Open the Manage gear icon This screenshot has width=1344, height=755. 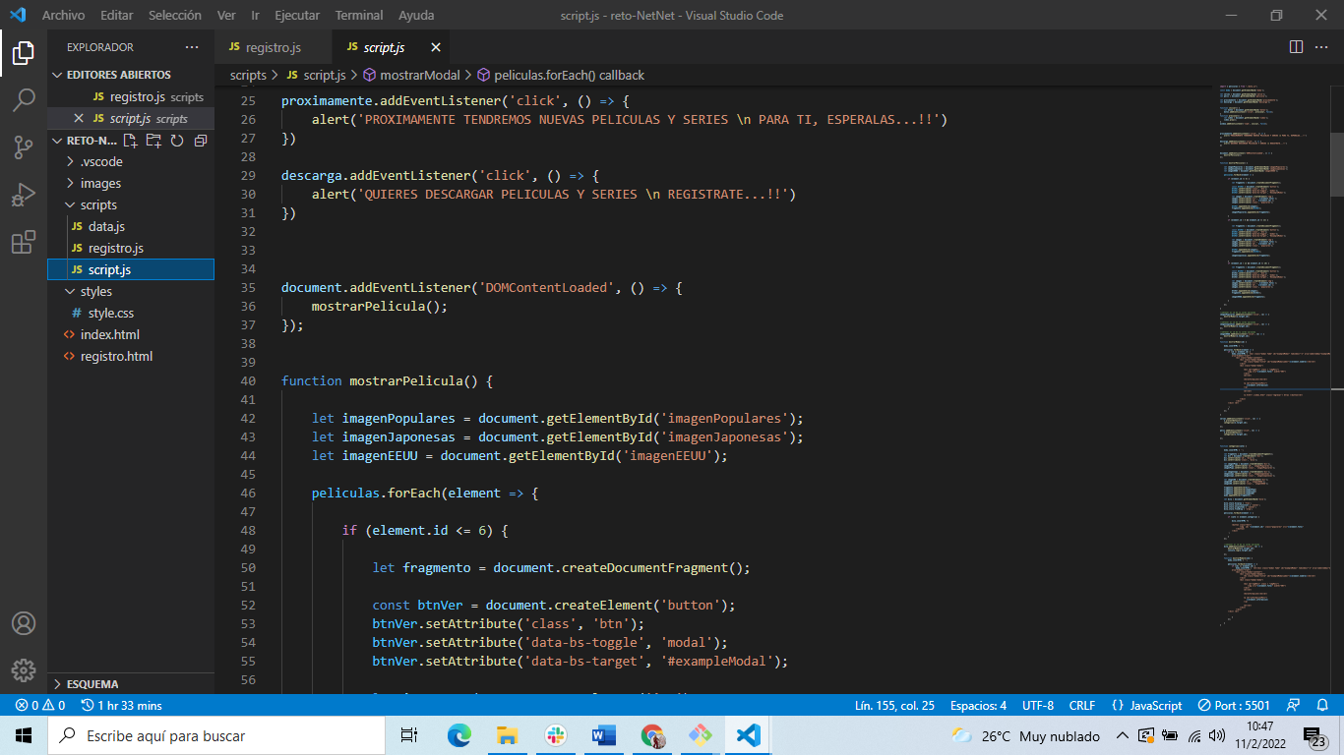click(x=24, y=670)
